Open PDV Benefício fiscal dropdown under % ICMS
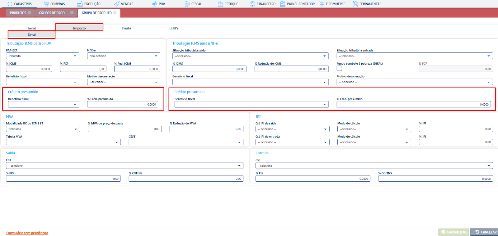 pos(42,82)
